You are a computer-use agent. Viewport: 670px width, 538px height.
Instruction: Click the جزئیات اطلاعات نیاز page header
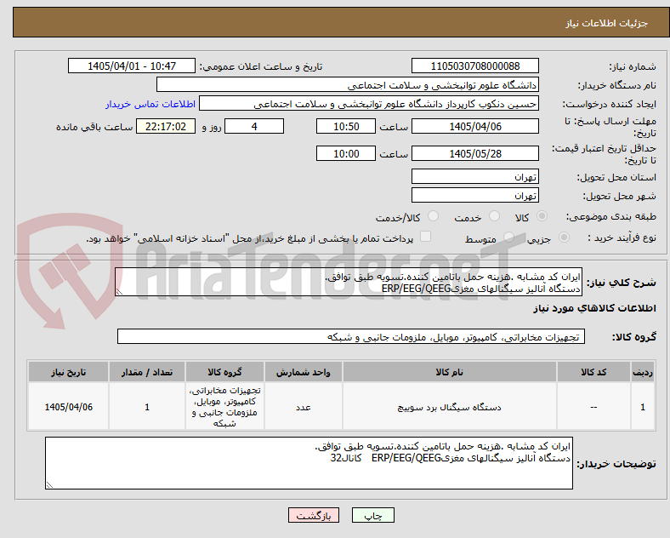(x=607, y=23)
